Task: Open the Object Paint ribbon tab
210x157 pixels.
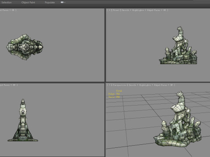Action: pos(28,3)
